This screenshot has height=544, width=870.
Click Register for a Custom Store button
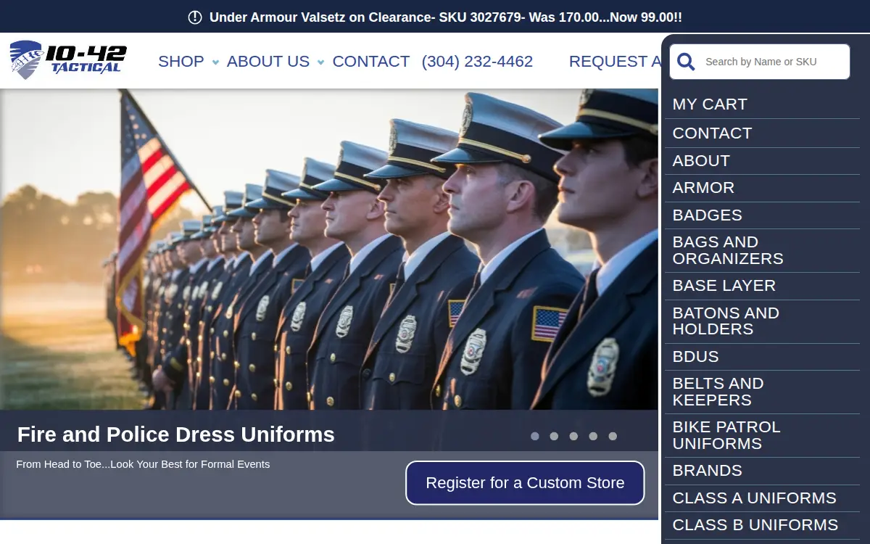(x=525, y=483)
